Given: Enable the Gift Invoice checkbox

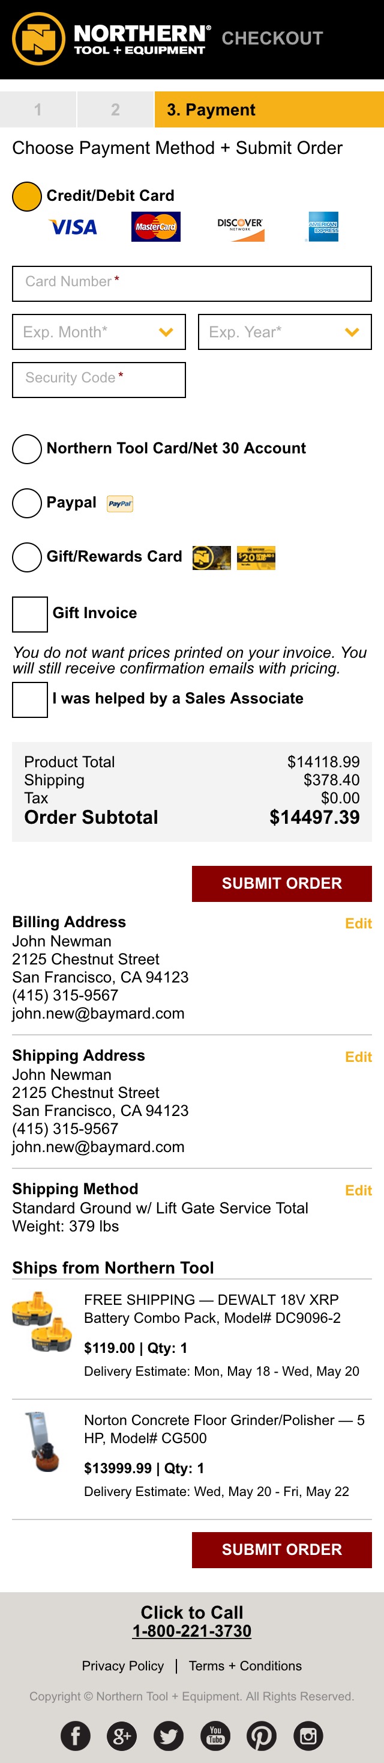Looking at the screenshot, I should (x=30, y=614).
